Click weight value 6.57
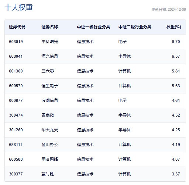Viewport: 189px width, 185px height. (x=176, y=56)
